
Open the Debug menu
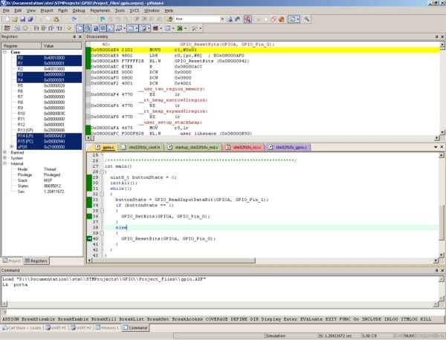tap(79, 10)
